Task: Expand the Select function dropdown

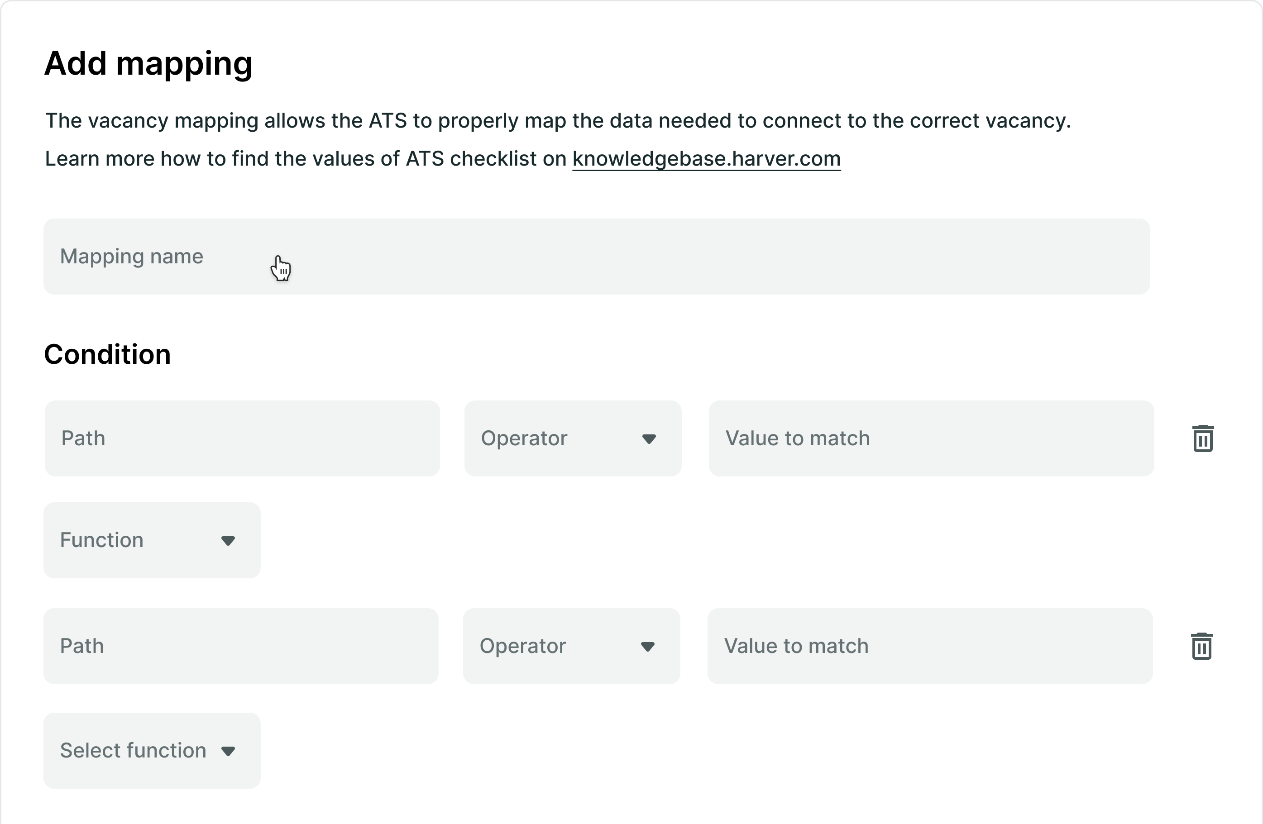Action: point(152,750)
